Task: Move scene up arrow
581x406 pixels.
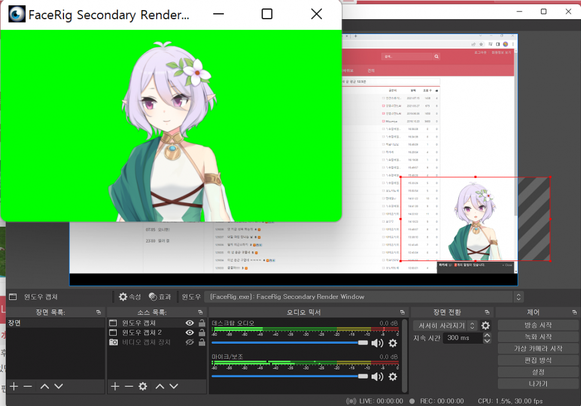Action: point(44,386)
